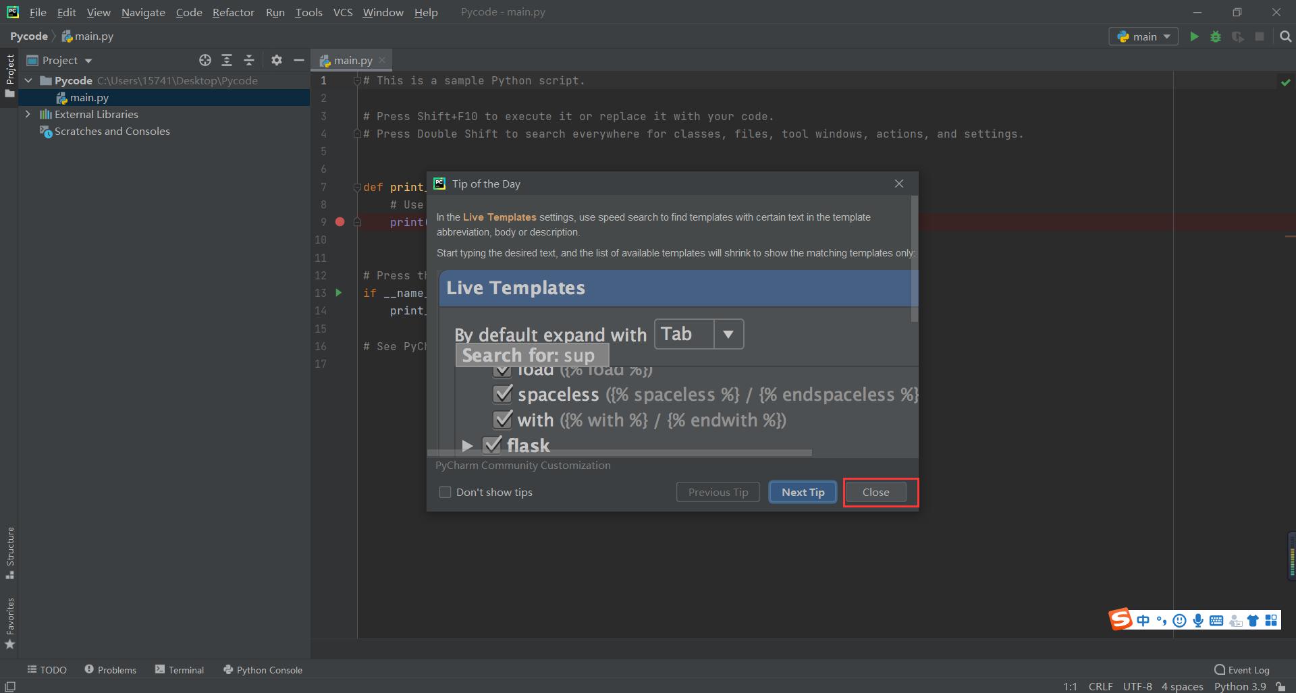
Task: Click Sogou input method S logo
Action: pos(1120,619)
